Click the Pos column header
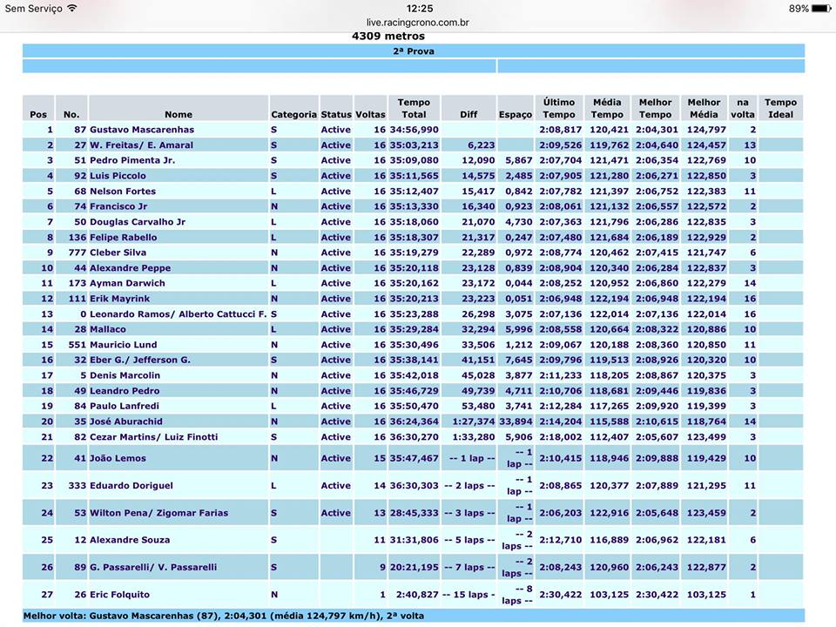This screenshot has width=836, height=627. pos(38,114)
